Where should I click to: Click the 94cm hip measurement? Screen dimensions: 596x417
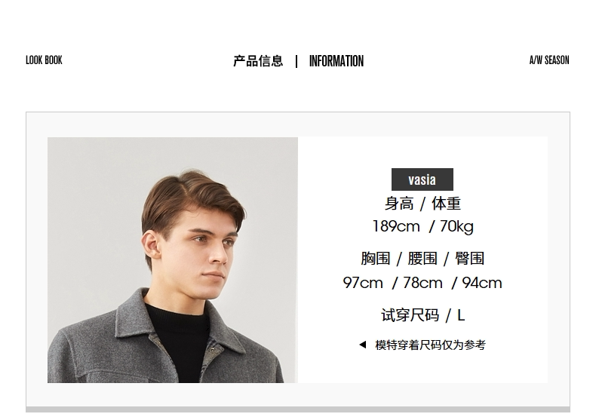482,283
